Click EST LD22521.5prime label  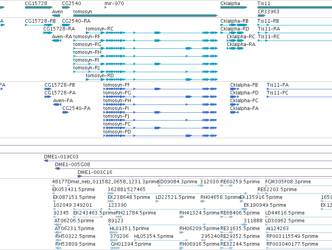[x=175, y=197]
